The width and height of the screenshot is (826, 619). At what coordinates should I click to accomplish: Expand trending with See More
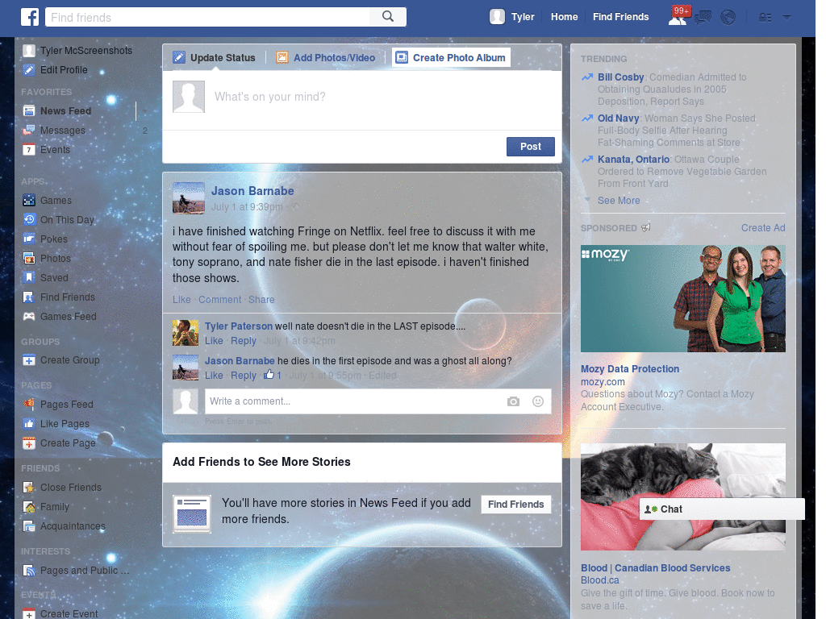point(619,201)
